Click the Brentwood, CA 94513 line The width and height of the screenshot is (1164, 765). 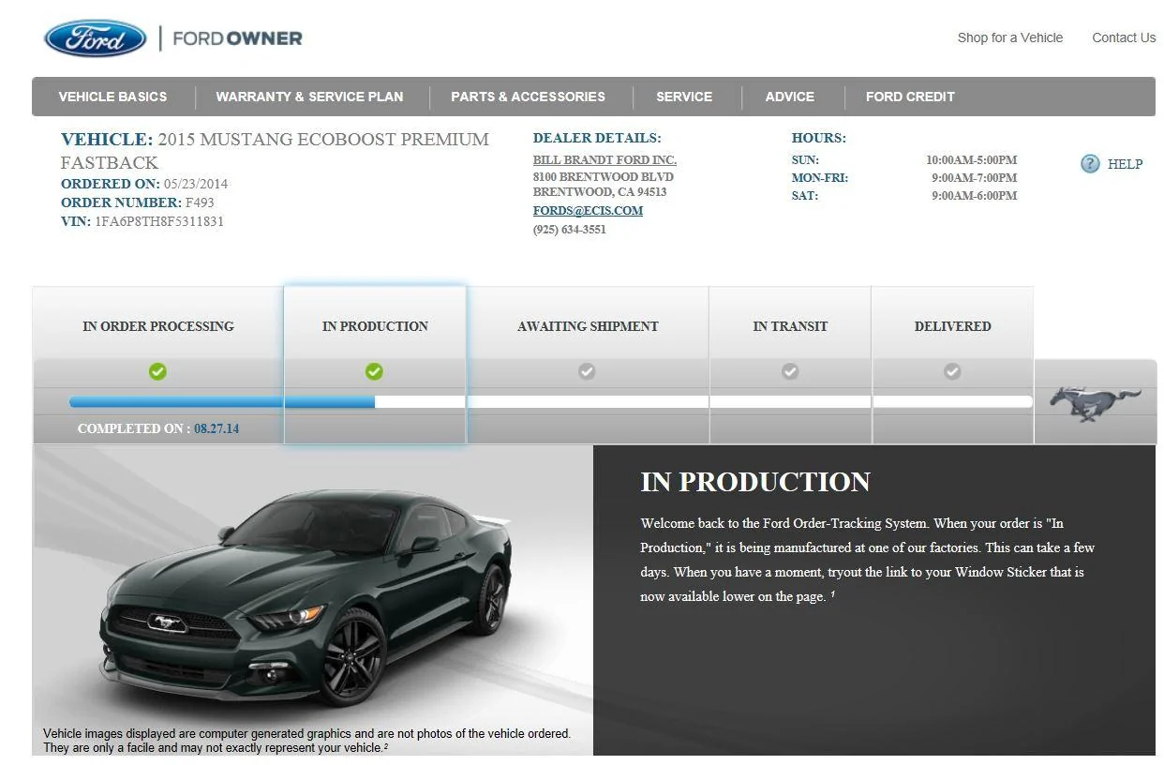(x=600, y=192)
